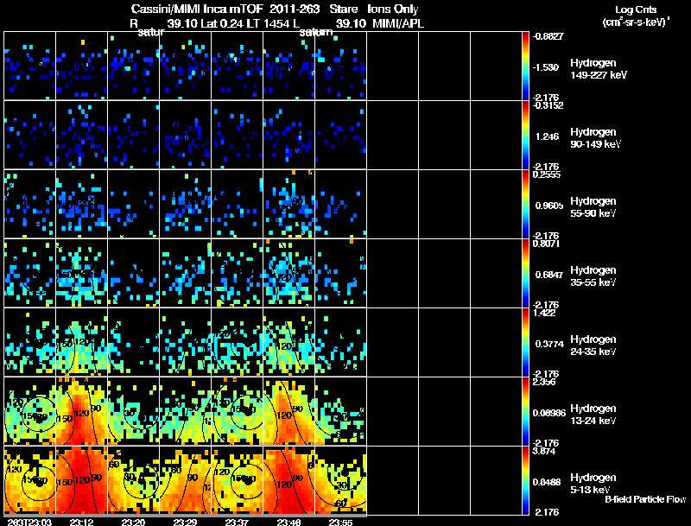Select the 13-24 keV image panel at 23:55
This screenshot has width=691, height=526.
point(340,411)
